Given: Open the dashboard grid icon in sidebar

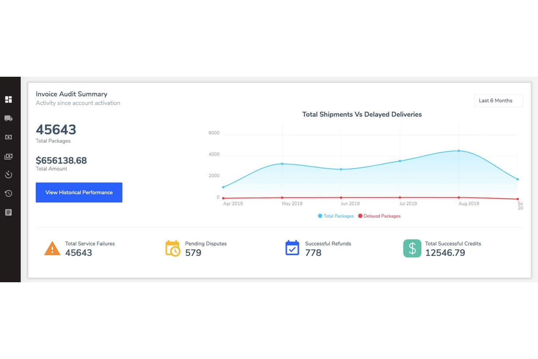Looking at the screenshot, I should [8, 99].
